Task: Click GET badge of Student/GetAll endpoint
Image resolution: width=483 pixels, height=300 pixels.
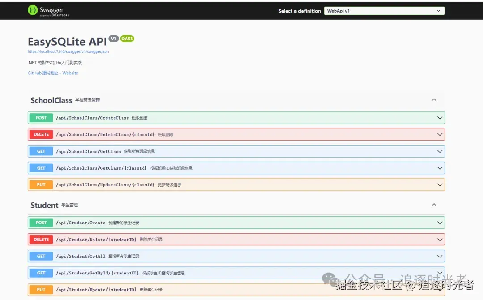Action: pyautogui.click(x=41, y=256)
